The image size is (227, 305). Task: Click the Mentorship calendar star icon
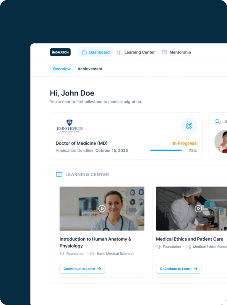165,52
